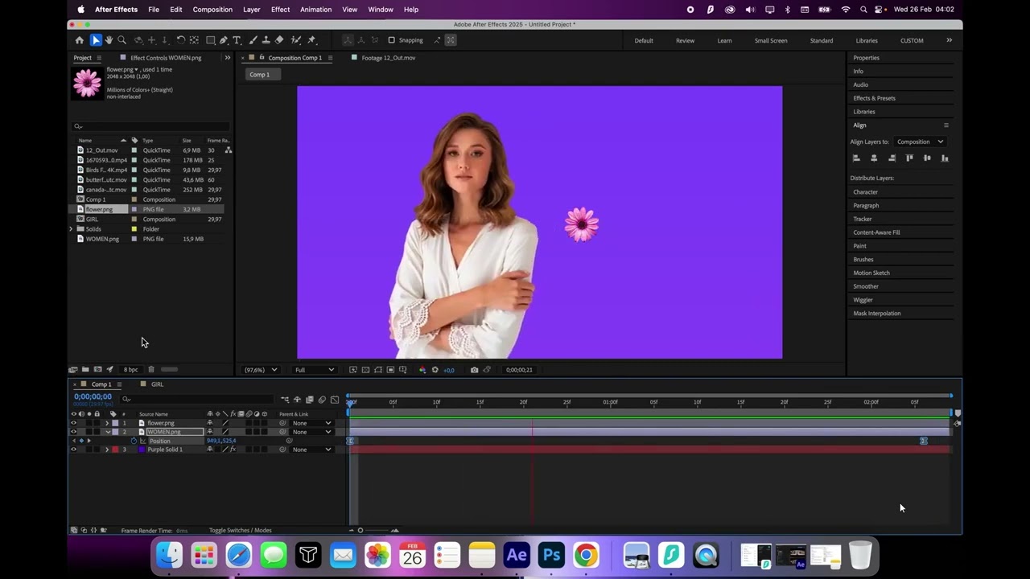Choose the Rotation tool

coord(181,40)
